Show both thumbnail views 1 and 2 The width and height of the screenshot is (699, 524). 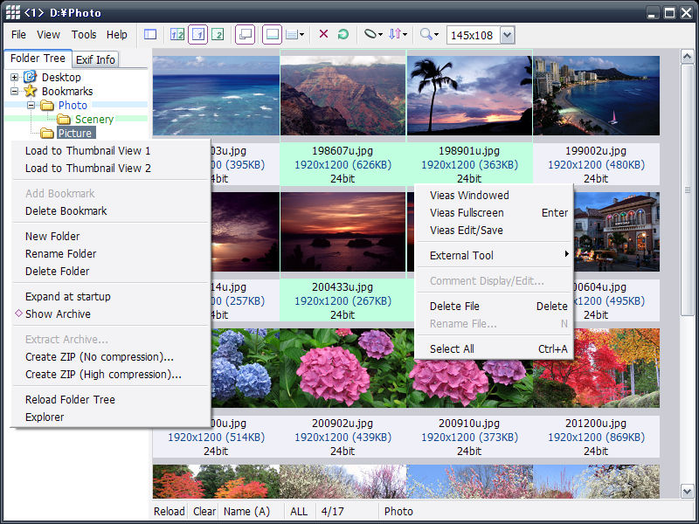coord(177,34)
